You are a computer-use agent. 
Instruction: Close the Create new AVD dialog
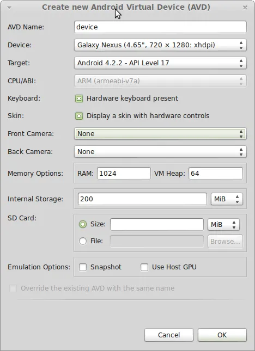[x=245, y=8]
